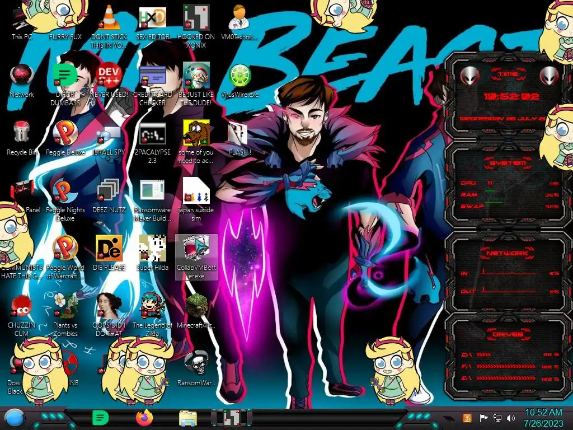Click the C:\ drive usage bar
Viewport: 573px width, 430px height.
pos(510,354)
